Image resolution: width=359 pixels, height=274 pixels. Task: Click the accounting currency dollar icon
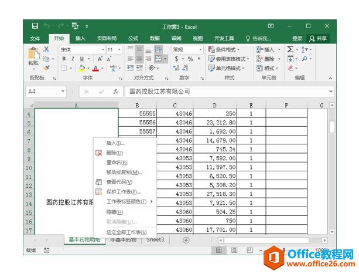click(176, 59)
